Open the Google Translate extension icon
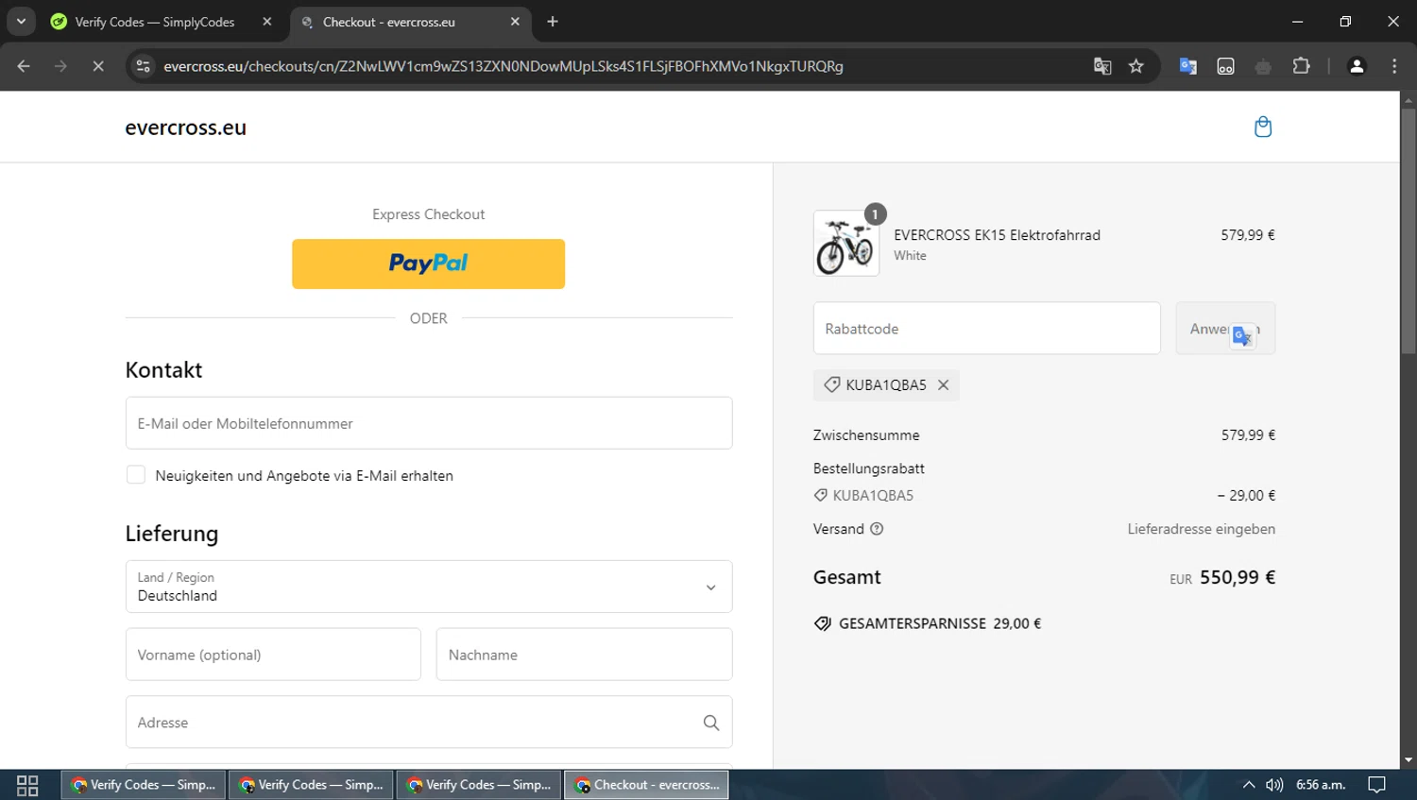Image resolution: width=1417 pixels, height=800 pixels. (x=1188, y=66)
